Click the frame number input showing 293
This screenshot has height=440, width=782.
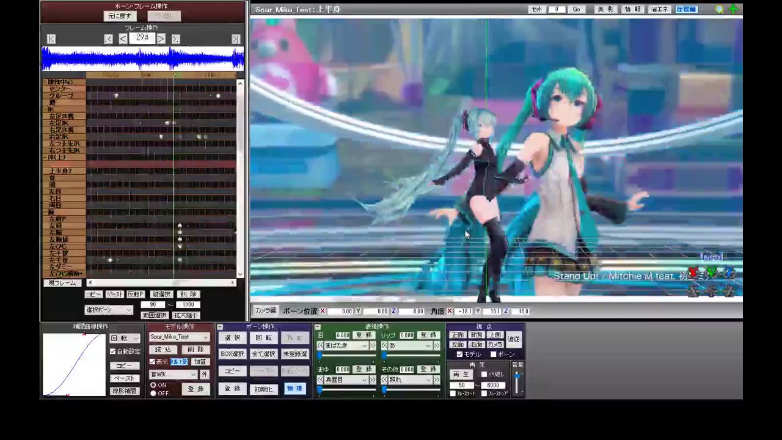point(142,38)
